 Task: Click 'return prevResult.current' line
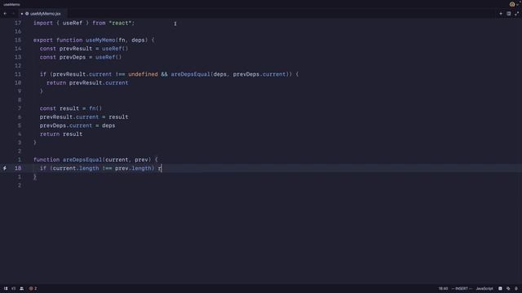point(87,83)
